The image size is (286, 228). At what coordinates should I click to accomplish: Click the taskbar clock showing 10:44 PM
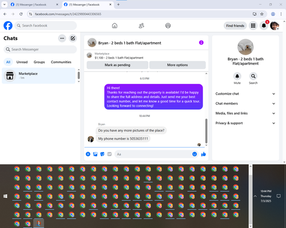[266, 196]
